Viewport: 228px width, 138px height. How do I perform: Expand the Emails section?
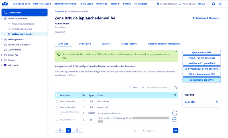(2, 60)
